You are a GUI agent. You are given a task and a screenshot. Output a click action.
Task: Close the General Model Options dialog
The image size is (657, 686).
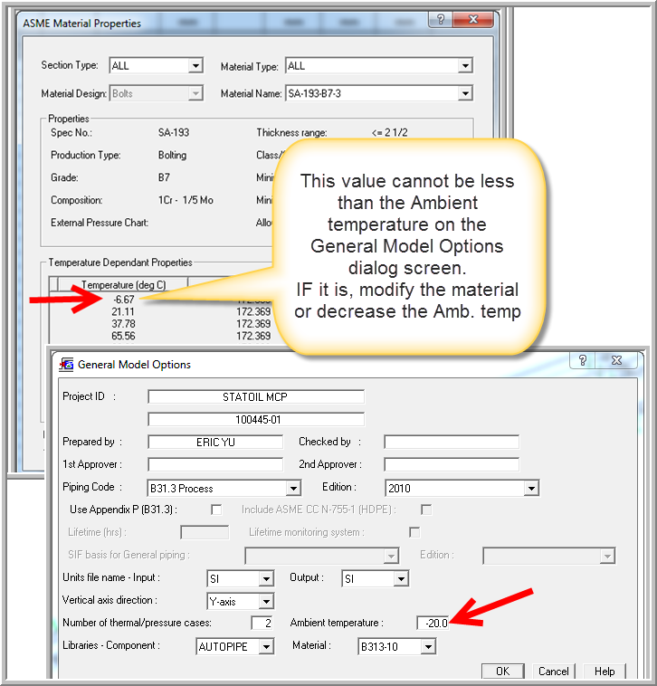pyautogui.click(x=616, y=360)
